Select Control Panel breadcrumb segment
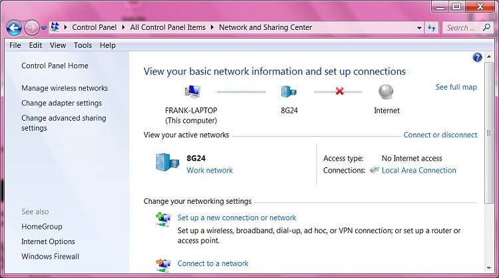Viewport: 499px width, 278px height. point(94,27)
